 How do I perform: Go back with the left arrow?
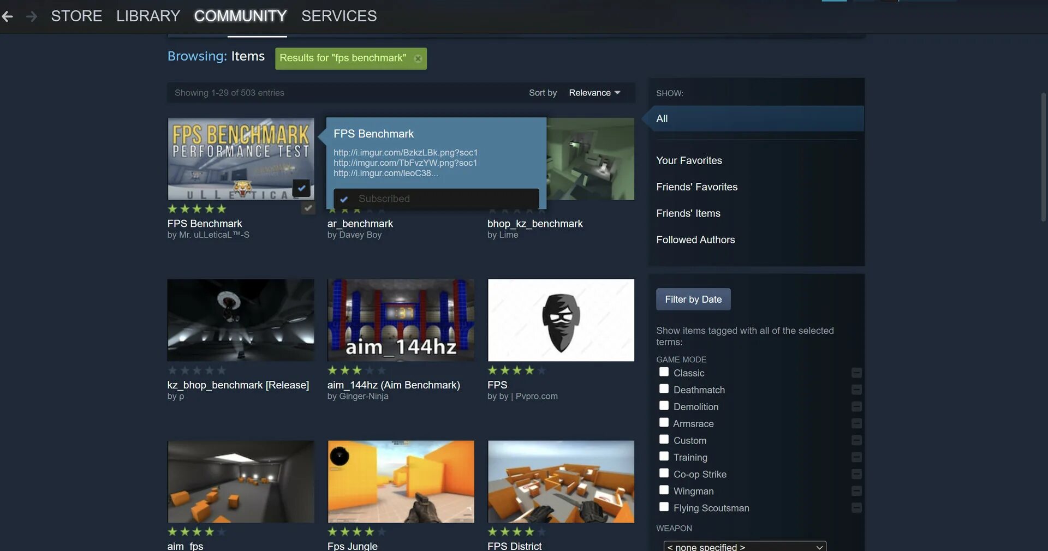[x=8, y=16]
